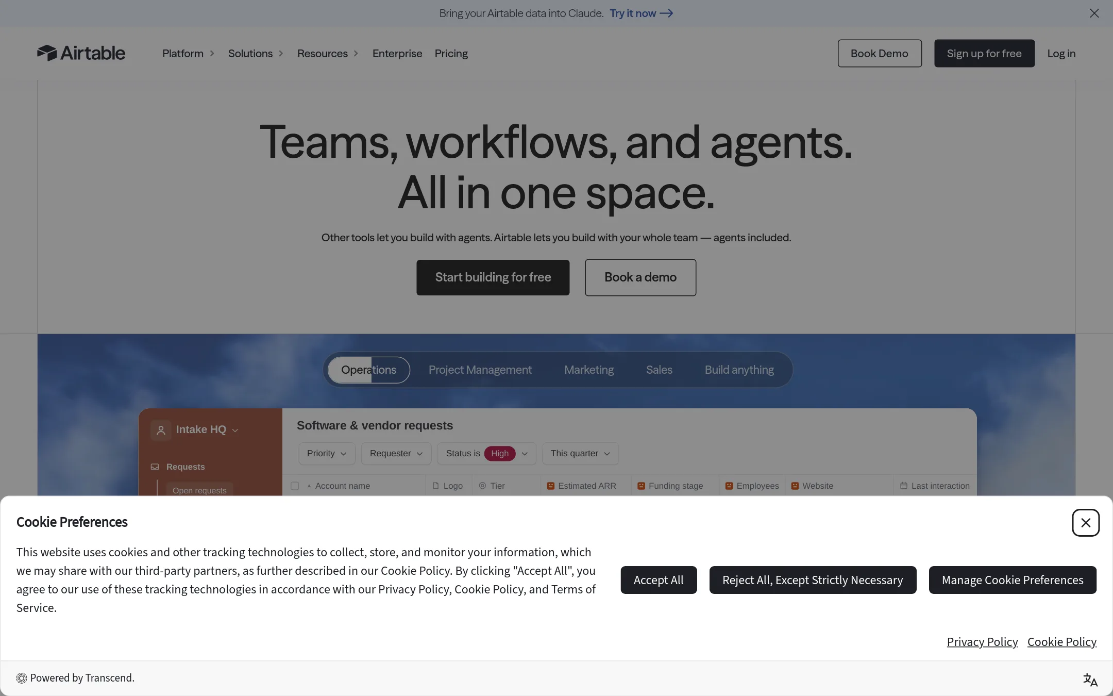Click the Estimated ARR column icon
This screenshot has width=1113, height=696.
point(550,486)
